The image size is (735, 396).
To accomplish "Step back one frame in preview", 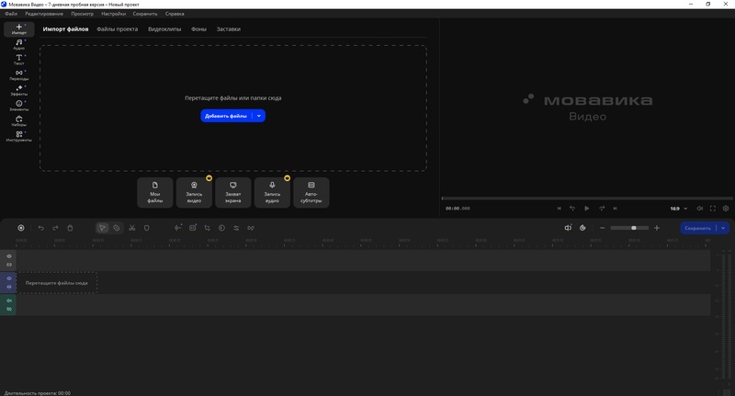I will [572, 208].
